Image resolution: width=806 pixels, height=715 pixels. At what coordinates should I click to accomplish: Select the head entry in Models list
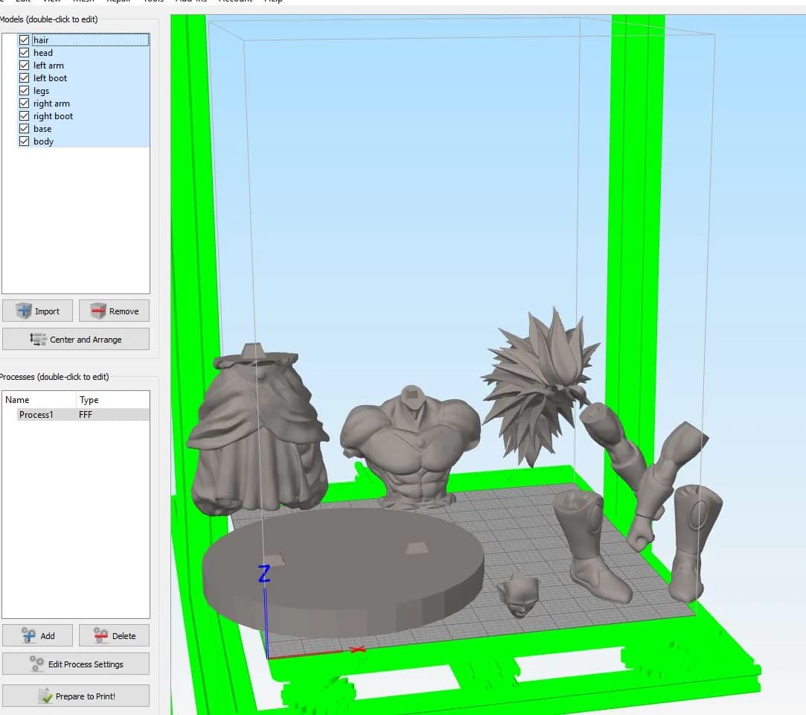pyautogui.click(x=43, y=52)
